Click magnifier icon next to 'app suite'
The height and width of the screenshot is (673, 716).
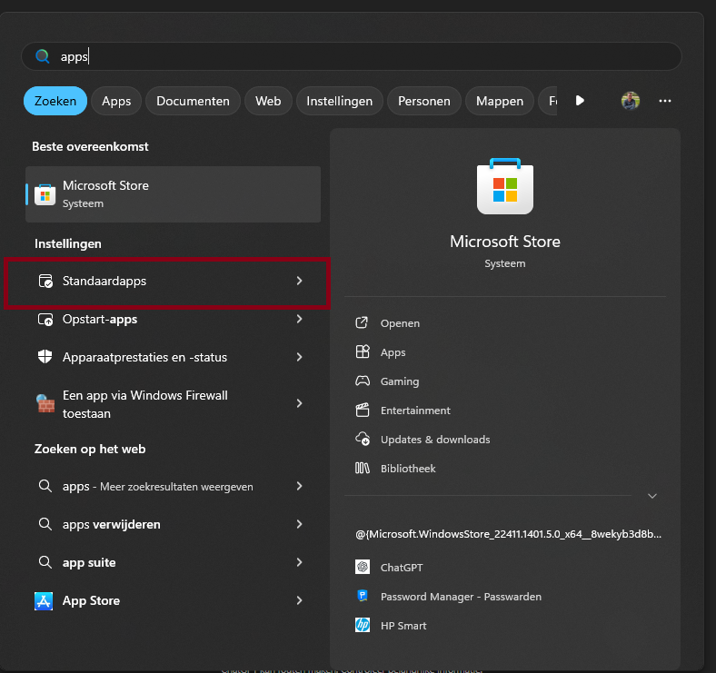(x=45, y=562)
